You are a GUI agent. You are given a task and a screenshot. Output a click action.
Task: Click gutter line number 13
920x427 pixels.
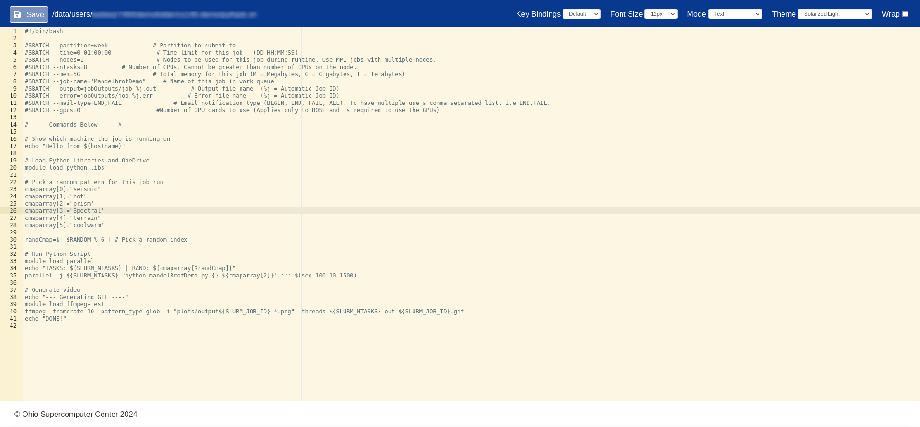[13, 117]
